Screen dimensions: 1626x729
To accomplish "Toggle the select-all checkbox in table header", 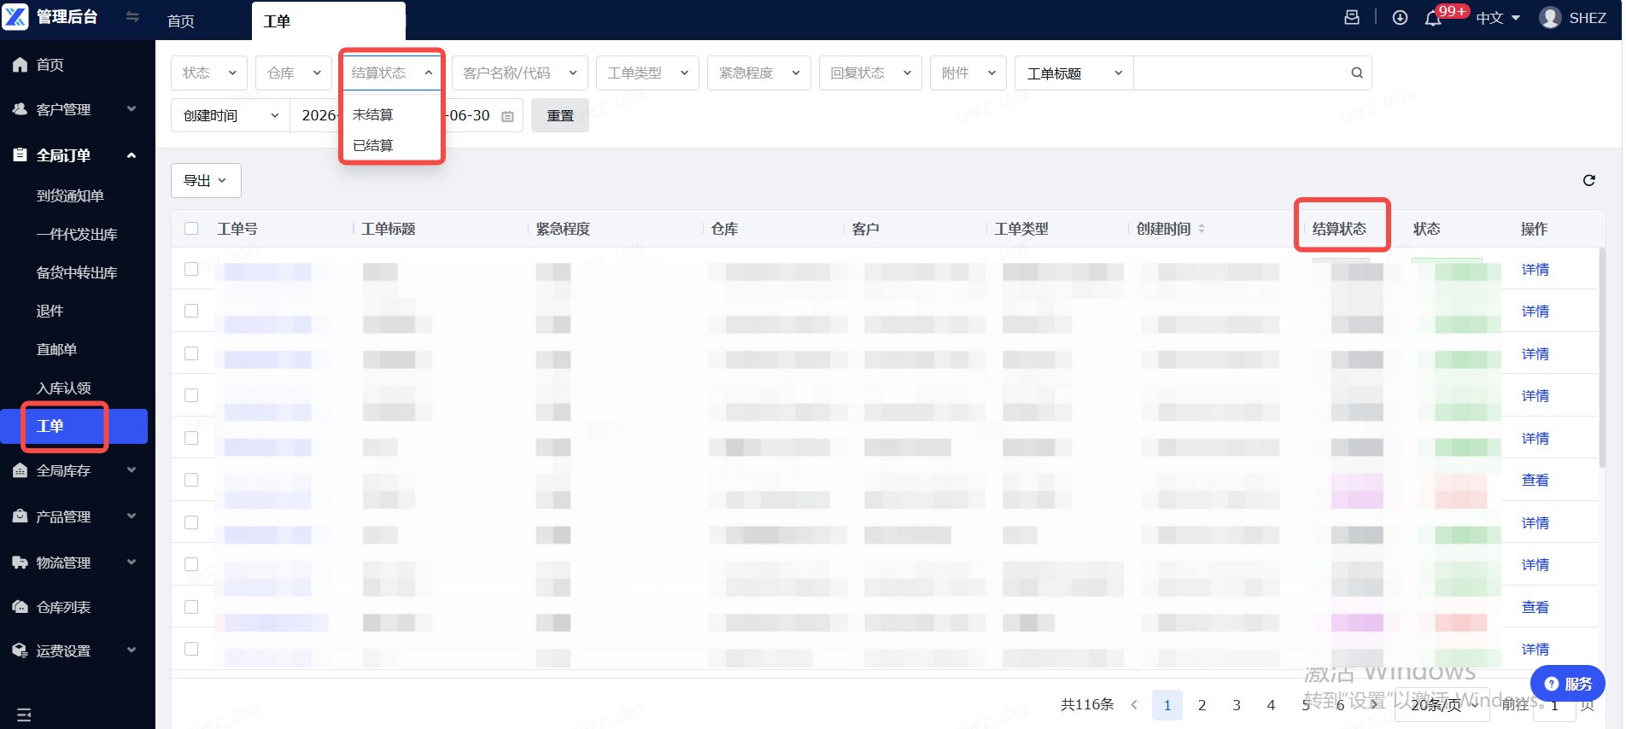I will (x=191, y=228).
